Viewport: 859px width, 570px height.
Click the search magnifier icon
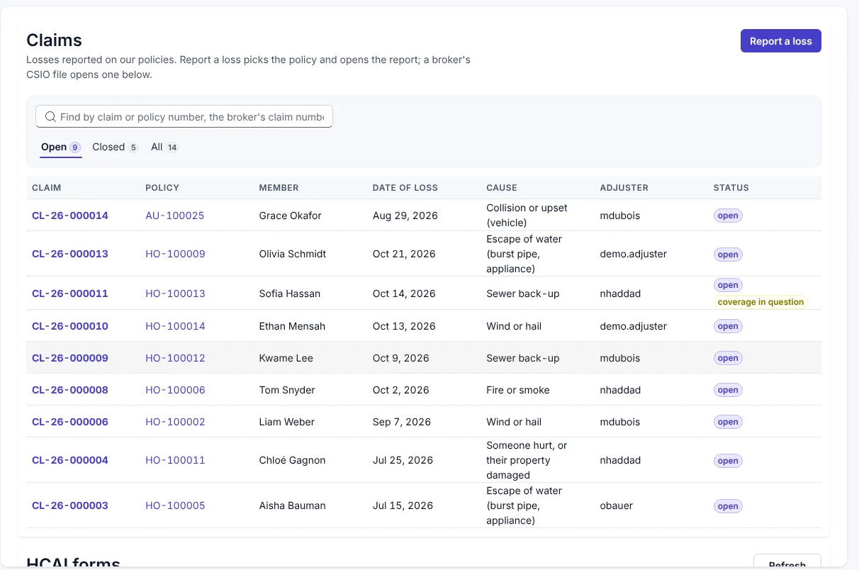tap(50, 117)
